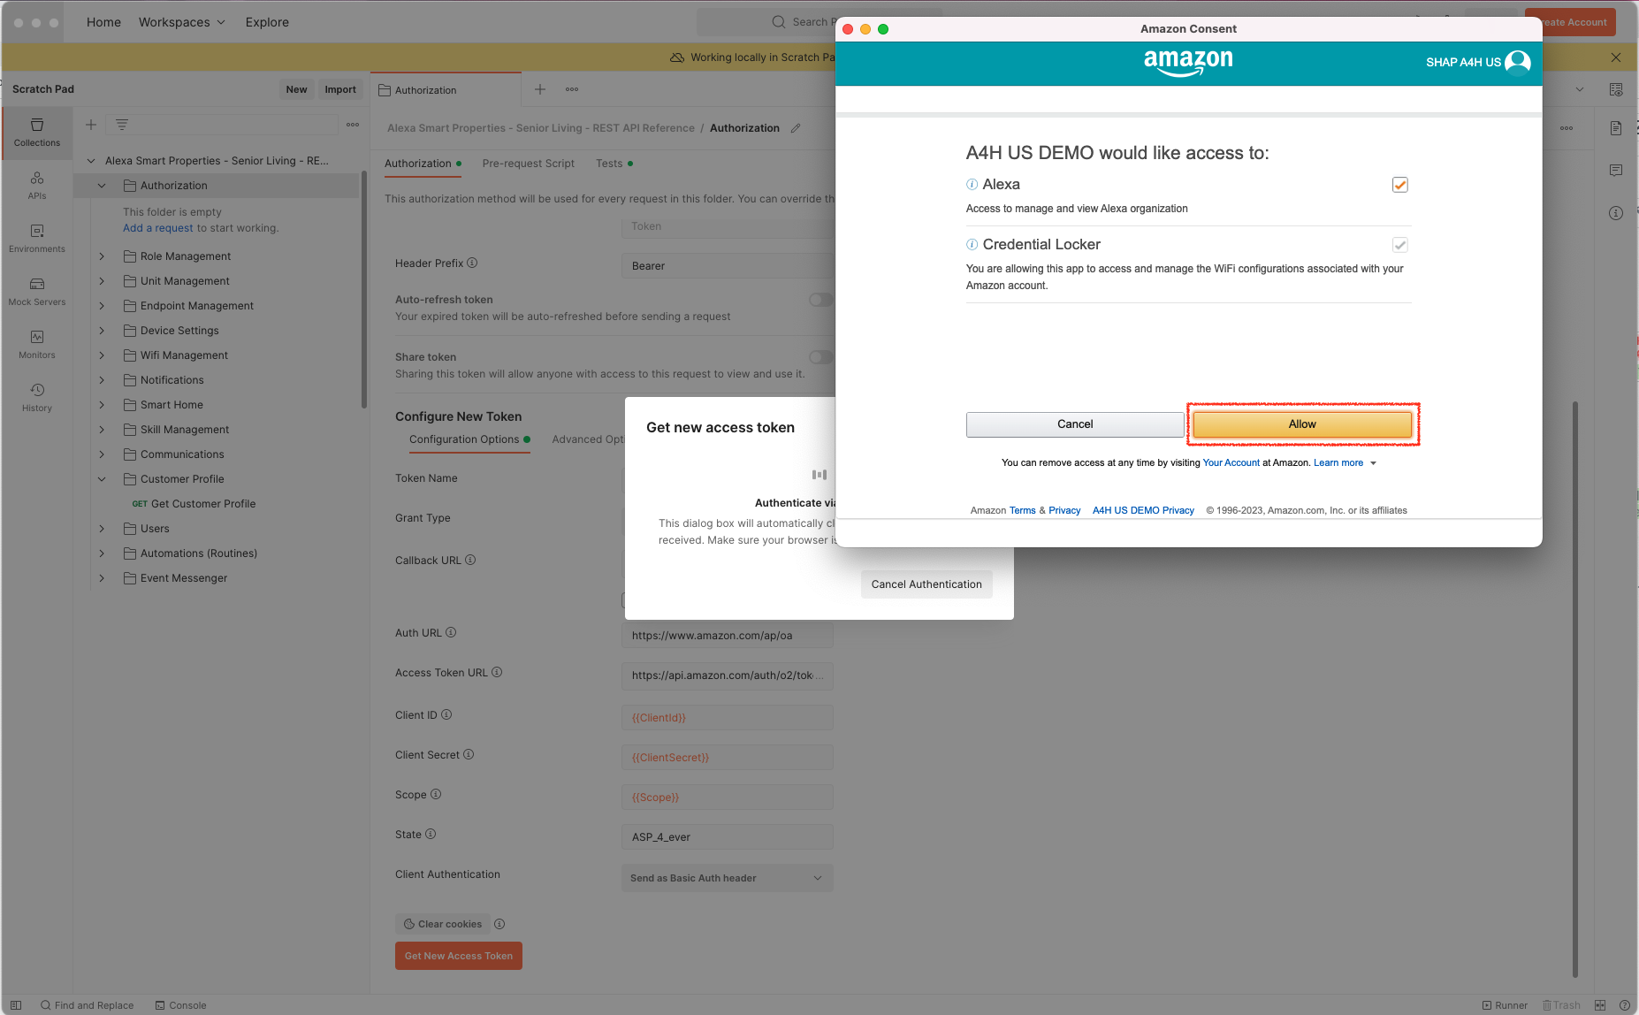This screenshot has width=1639, height=1015.
Task: Switch to the Pre-request Script tab
Action: (x=529, y=164)
